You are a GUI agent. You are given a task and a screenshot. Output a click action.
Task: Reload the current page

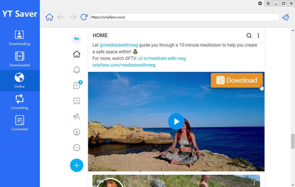pos(84,17)
